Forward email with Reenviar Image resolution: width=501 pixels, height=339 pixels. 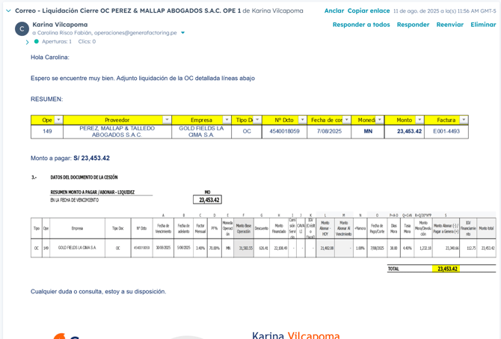(x=449, y=25)
